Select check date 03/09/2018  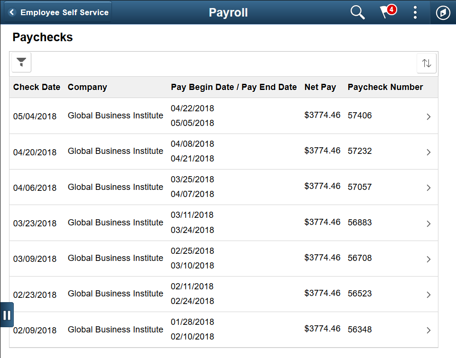tap(35, 259)
